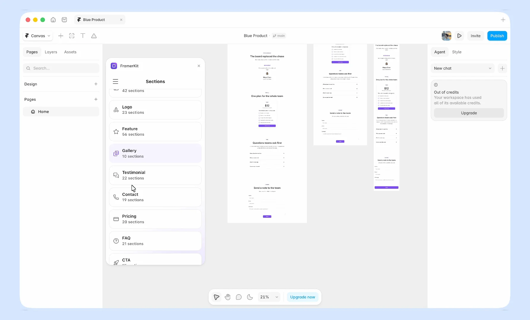Select the Frame tool icon
This screenshot has width=530, height=320.
click(x=72, y=36)
